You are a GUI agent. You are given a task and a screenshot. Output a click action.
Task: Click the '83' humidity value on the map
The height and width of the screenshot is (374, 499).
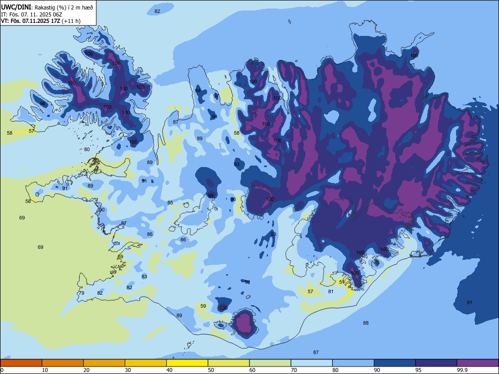tap(145, 276)
